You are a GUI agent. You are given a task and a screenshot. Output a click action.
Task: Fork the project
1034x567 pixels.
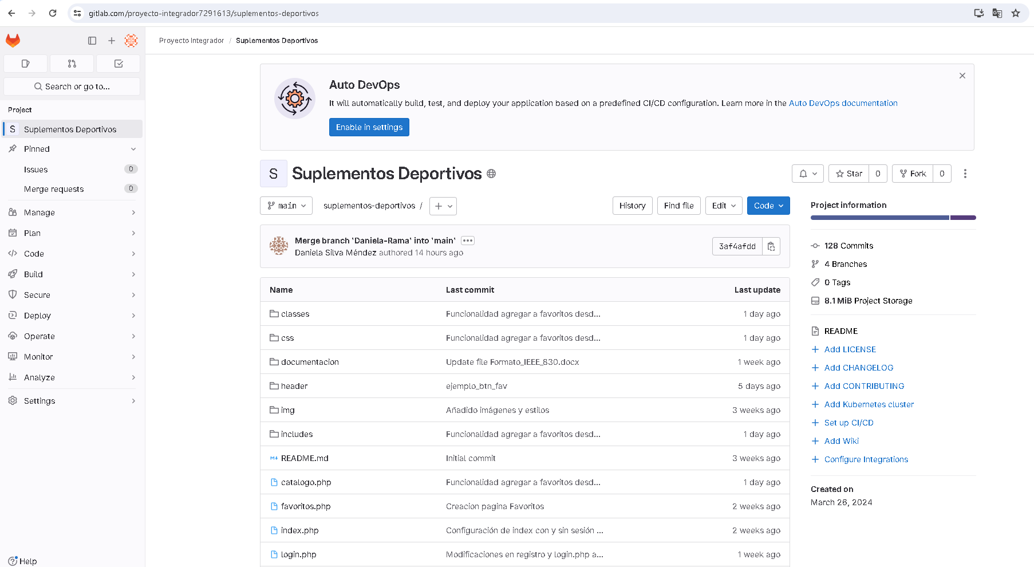913,174
